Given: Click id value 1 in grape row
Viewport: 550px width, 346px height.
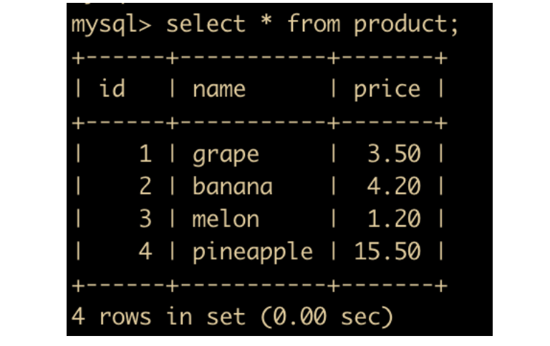Looking at the screenshot, I should pos(145,154).
